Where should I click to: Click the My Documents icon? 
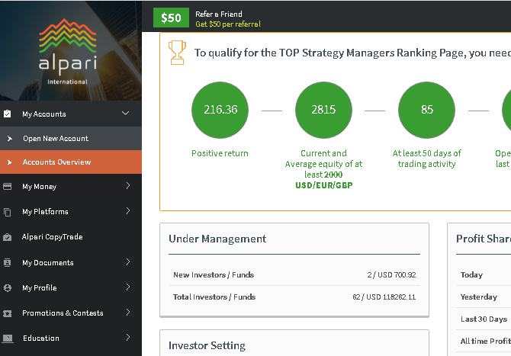click(7, 262)
